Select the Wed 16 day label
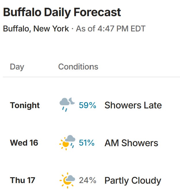Viewport: 180px width, 192px height. point(24,143)
